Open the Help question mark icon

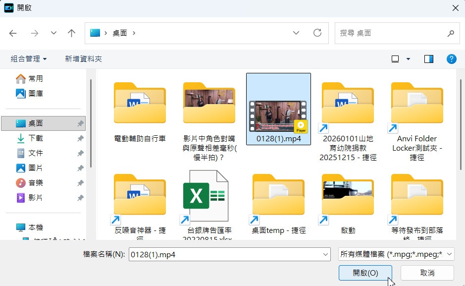coord(451,59)
